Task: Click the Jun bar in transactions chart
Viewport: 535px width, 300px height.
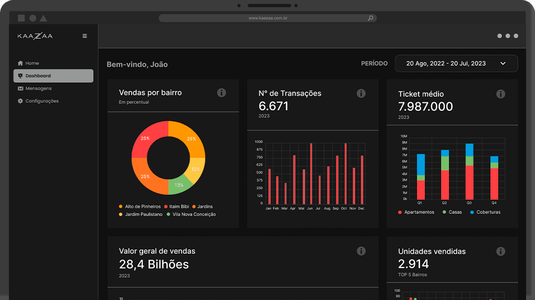Action: 311,174
